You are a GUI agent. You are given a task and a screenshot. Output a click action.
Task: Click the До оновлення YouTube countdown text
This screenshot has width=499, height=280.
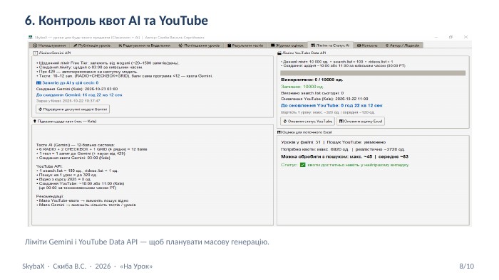pos(331,105)
